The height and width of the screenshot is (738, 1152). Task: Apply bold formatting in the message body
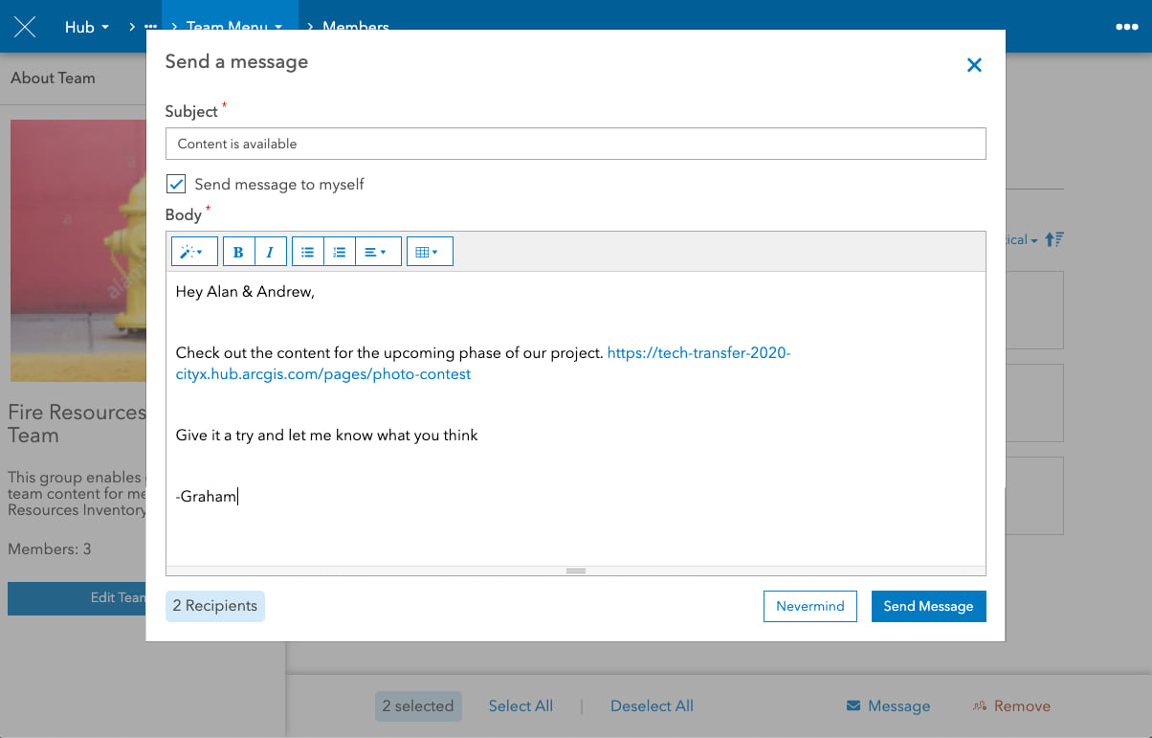point(237,251)
